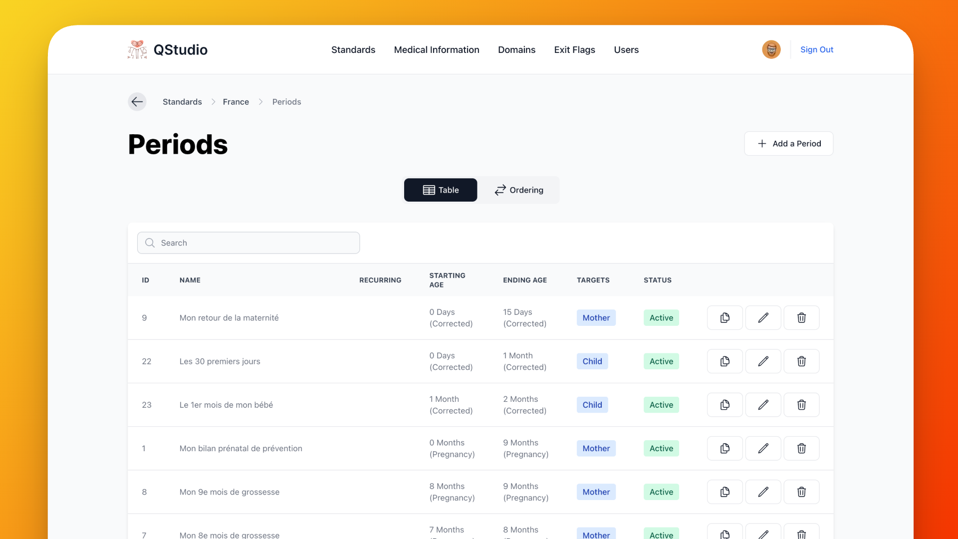Image resolution: width=958 pixels, height=539 pixels.
Task: Delete the 'Le 1er mois de mon bébé' period
Action: [x=802, y=405]
